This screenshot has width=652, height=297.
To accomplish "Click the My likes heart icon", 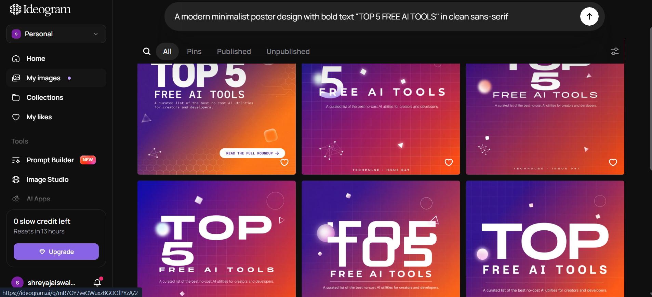I will [16, 117].
